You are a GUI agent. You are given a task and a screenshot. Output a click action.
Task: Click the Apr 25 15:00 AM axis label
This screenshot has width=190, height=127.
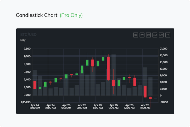pyautogui.click(x=145, y=107)
